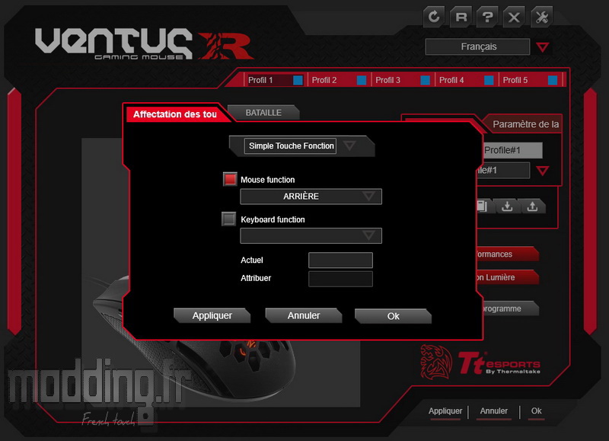
Task: Click the profile upload/export icon
Action: pos(532,206)
